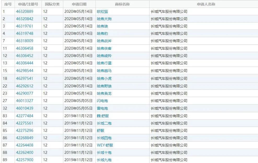Open the 哈弗豹 trademark link
Screen dimensions: 258x163
click(x=102, y=33)
